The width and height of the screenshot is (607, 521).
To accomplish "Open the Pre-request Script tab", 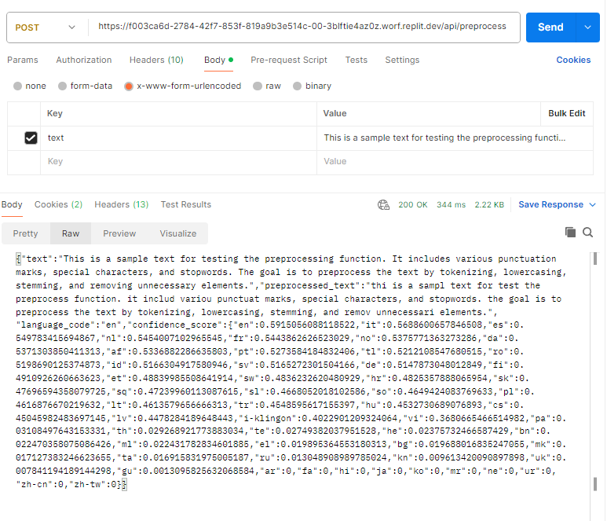I will pyautogui.click(x=289, y=60).
